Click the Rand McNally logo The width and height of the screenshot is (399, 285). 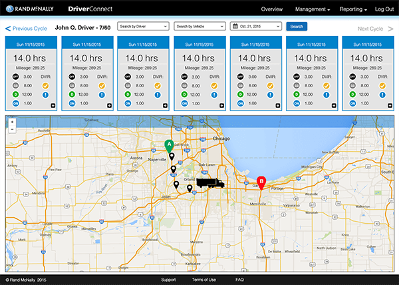[x=30, y=9]
